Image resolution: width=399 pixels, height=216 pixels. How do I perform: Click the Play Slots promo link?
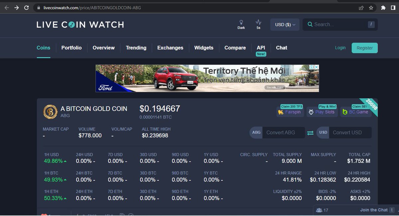coord(322,112)
